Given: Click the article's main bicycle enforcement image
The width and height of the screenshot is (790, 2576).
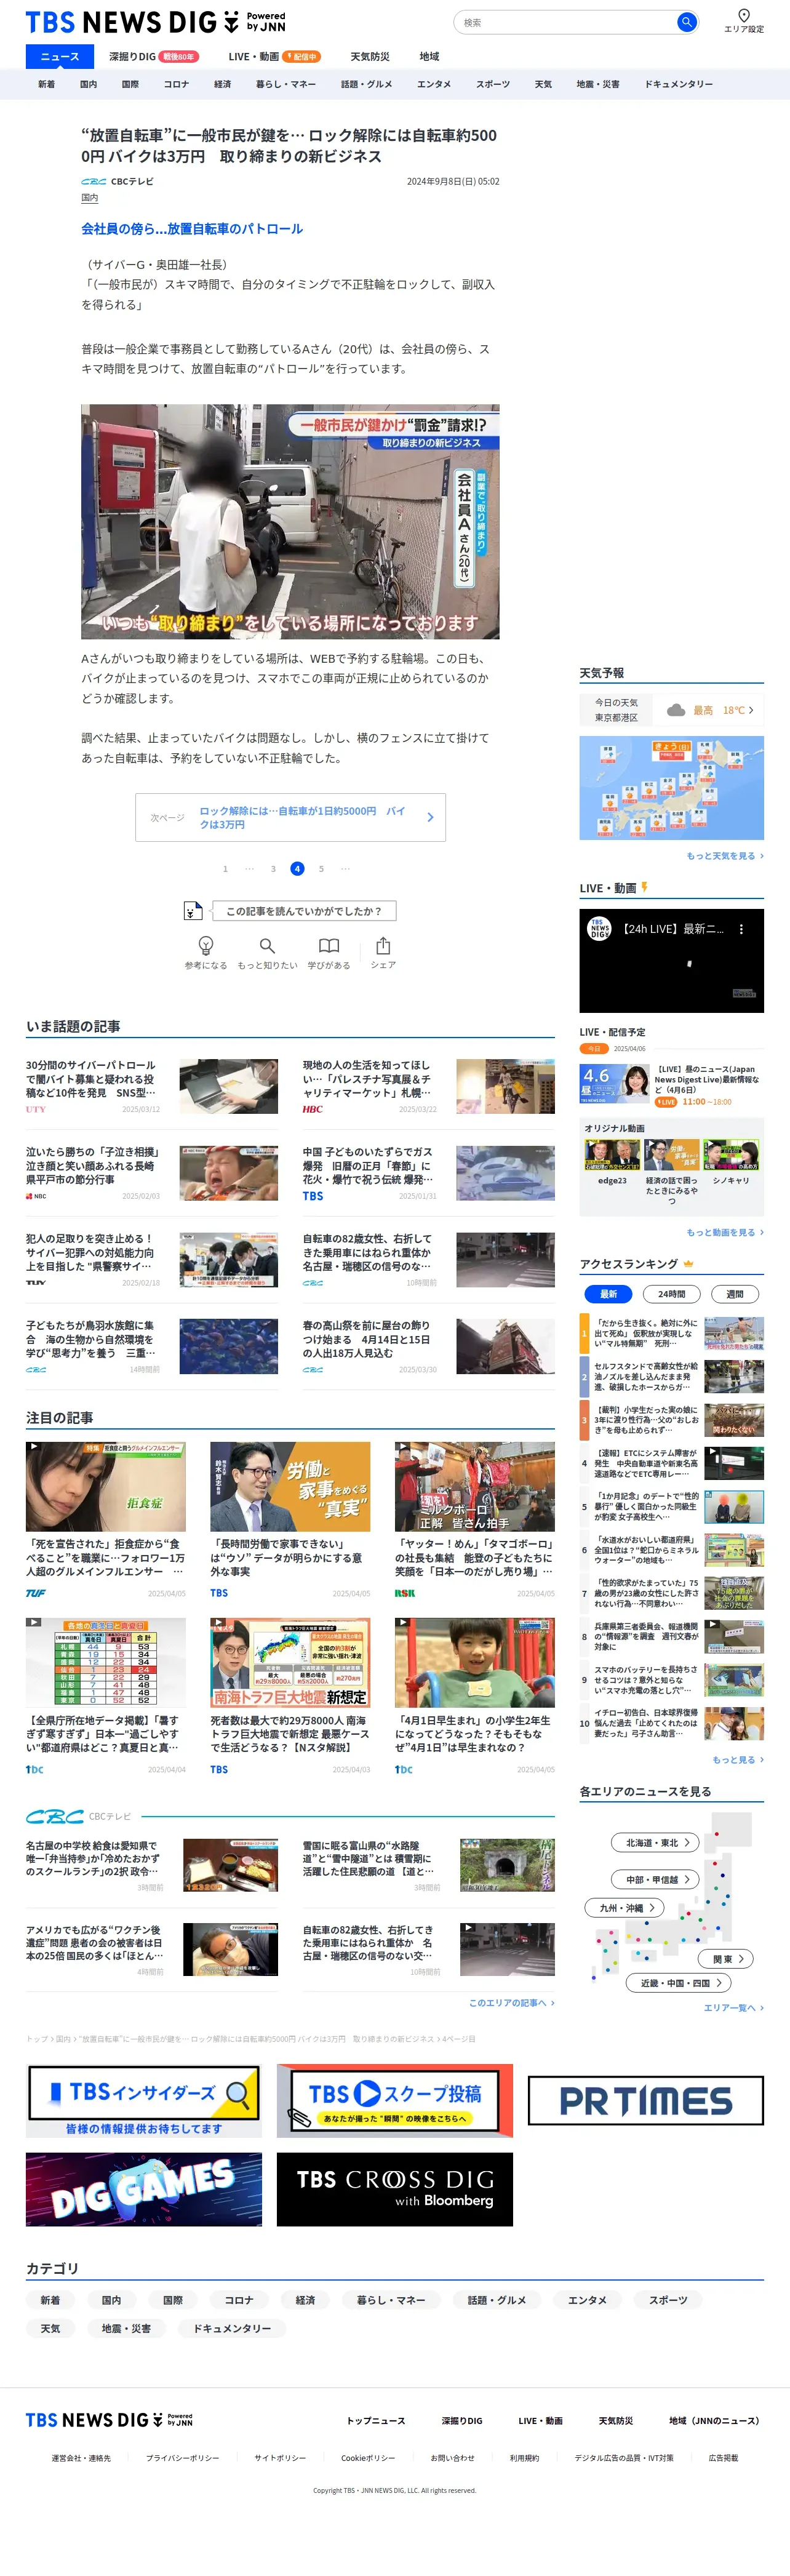Looking at the screenshot, I should [290, 522].
